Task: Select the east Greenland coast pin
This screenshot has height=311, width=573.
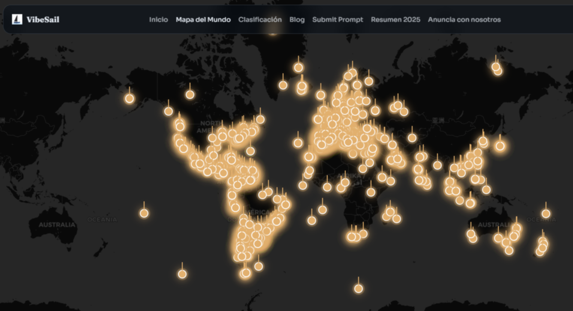Action: (299, 67)
